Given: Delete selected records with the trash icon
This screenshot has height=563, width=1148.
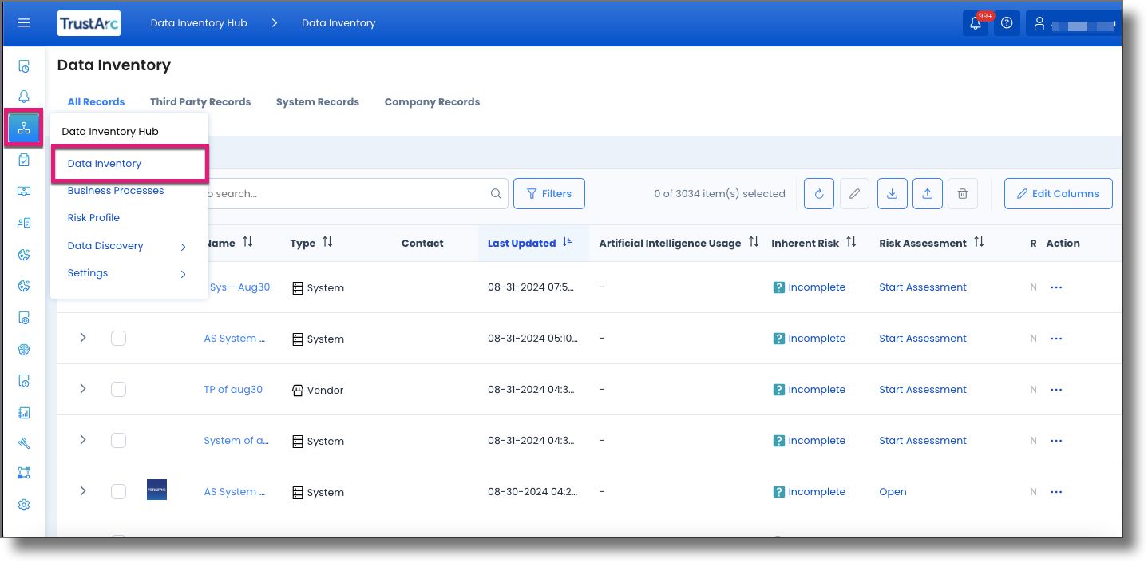Looking at the screenshot, I should pos(962,193).
